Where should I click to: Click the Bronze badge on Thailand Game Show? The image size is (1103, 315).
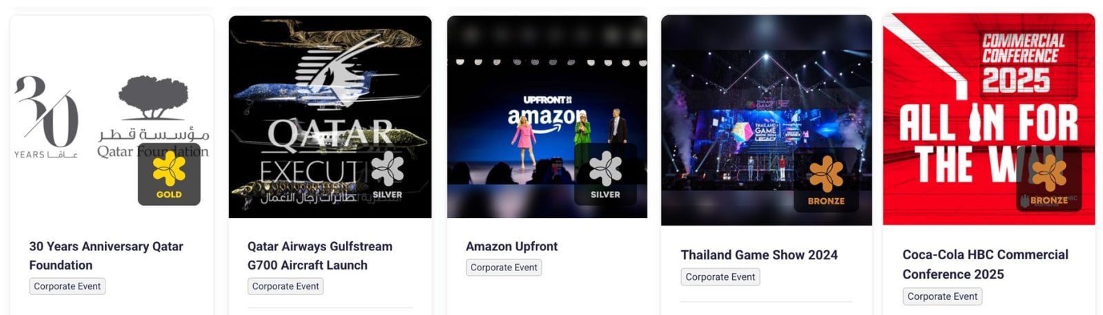pyautogui.click(x=826, y=180)
